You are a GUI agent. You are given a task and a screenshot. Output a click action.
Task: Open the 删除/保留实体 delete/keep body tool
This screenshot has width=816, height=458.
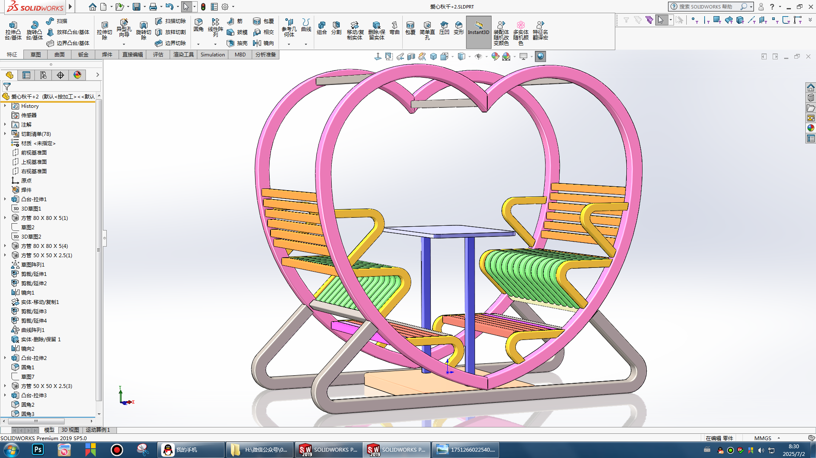376,31
